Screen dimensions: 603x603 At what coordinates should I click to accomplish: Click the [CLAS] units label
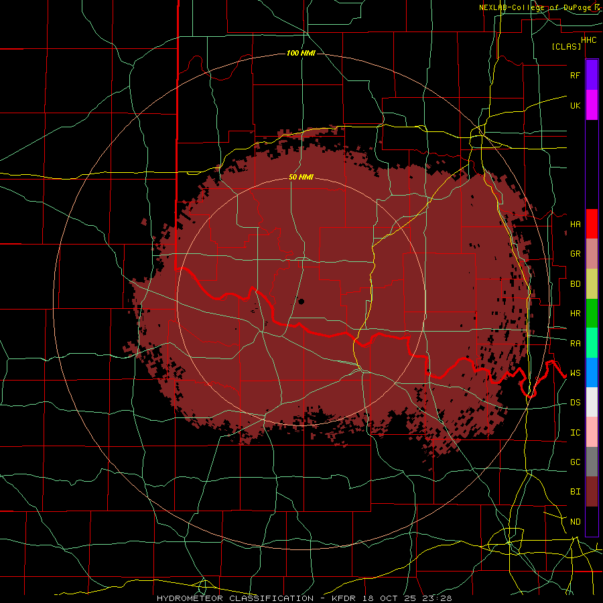tap(566, 47)
